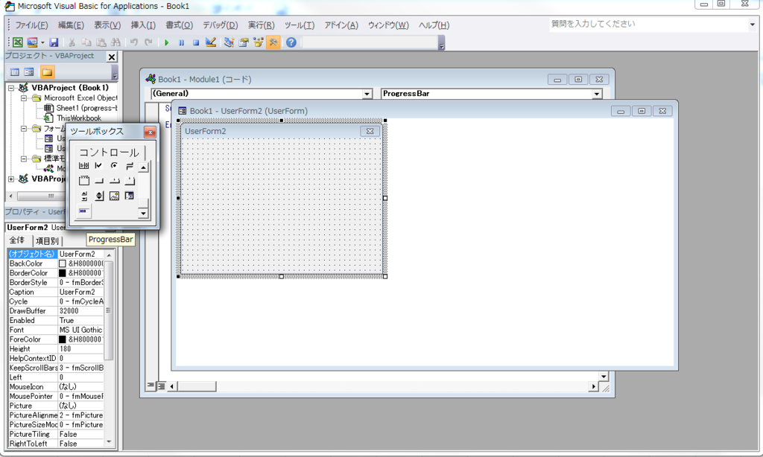Open the help question box dropdown arrow
The height and width of the screenshot is (457, 763).
point(753,25)
